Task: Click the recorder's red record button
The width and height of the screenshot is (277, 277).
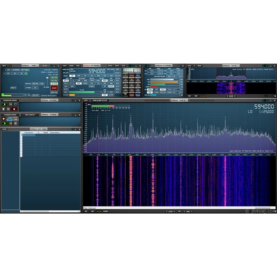Action: coord(14,109)
